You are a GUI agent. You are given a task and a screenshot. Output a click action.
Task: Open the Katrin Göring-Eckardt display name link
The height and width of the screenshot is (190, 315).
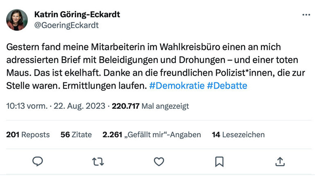[x=77, y=14]
